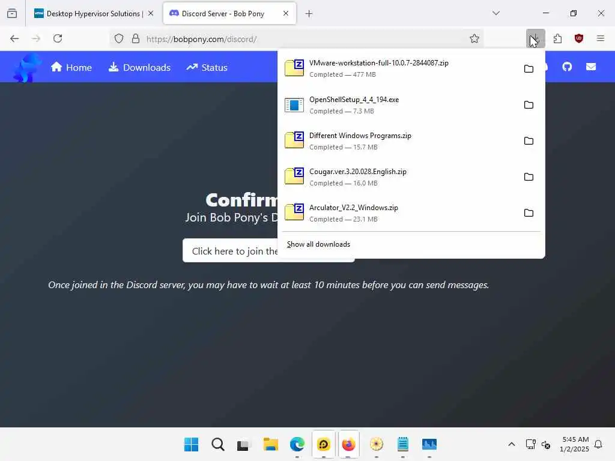Go back to the previous page

coord(14,38)
